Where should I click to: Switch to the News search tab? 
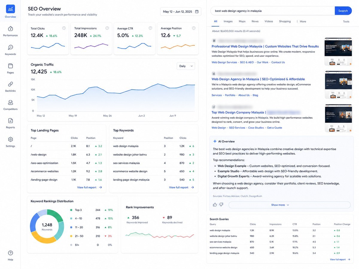pyautogui.click(x=255, y=22)
